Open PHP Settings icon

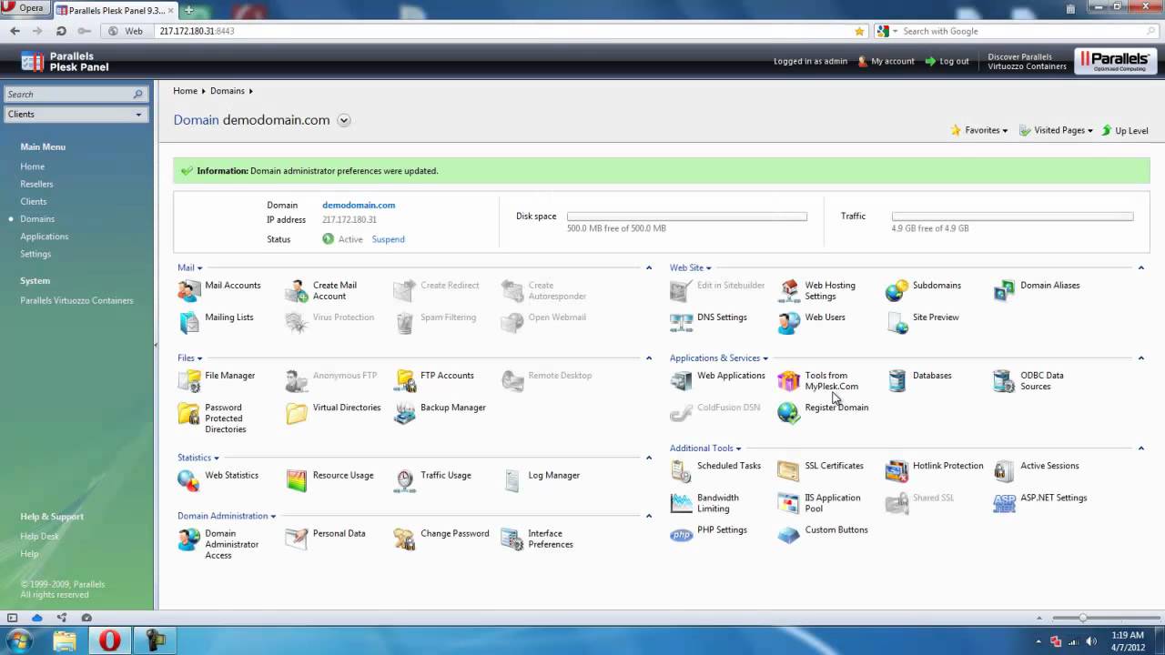[x=682, y=535]
